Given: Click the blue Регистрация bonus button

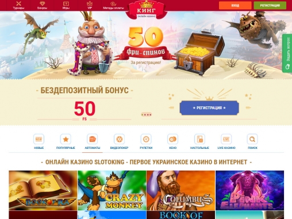Looking at the screenshot, I should point(209,108).
